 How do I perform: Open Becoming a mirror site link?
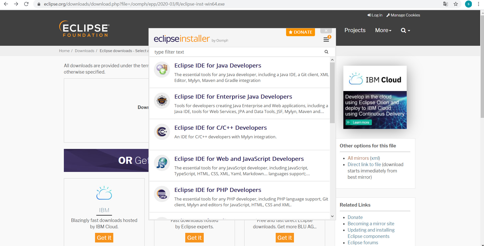point(371,223)
